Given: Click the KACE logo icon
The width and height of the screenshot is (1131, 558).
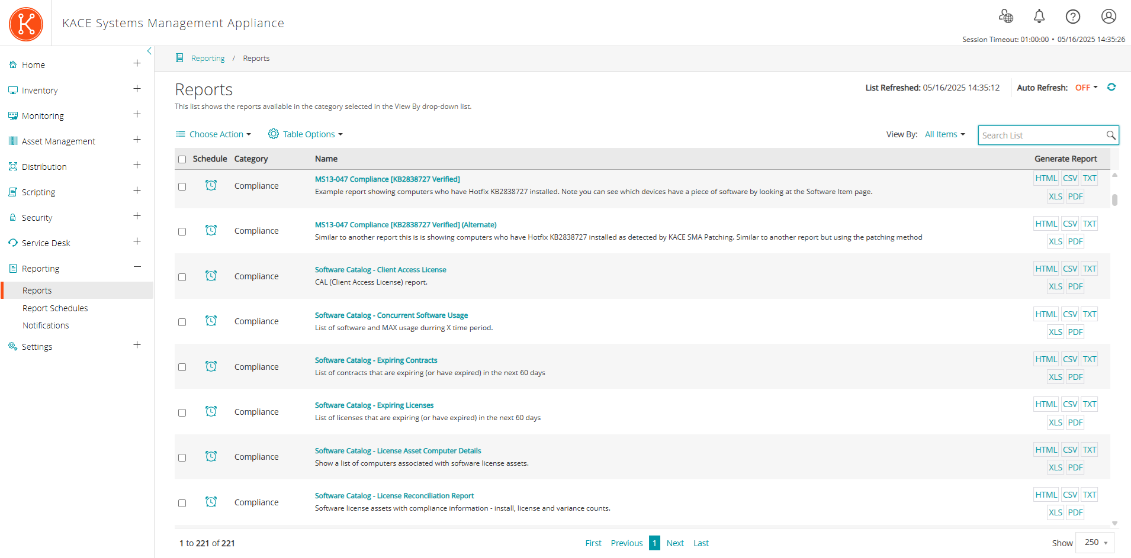Looking at the screenshot, I should 26,24.
